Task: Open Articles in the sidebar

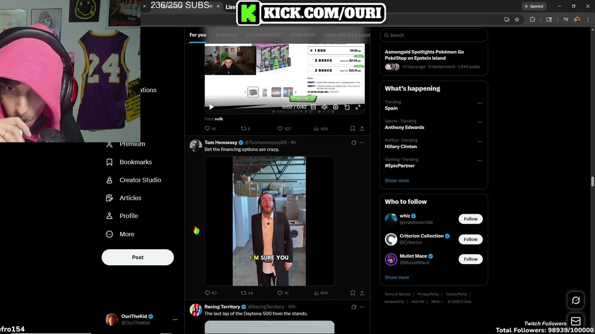Action: [x=124, y=198]
